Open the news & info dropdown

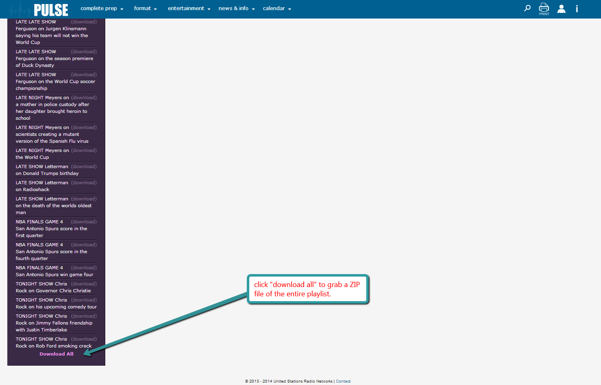(x=237, y=8)
